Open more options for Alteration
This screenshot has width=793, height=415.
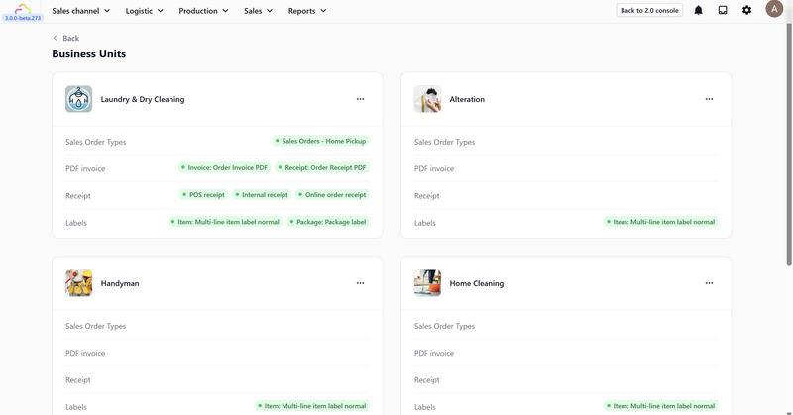pos(709,99)
